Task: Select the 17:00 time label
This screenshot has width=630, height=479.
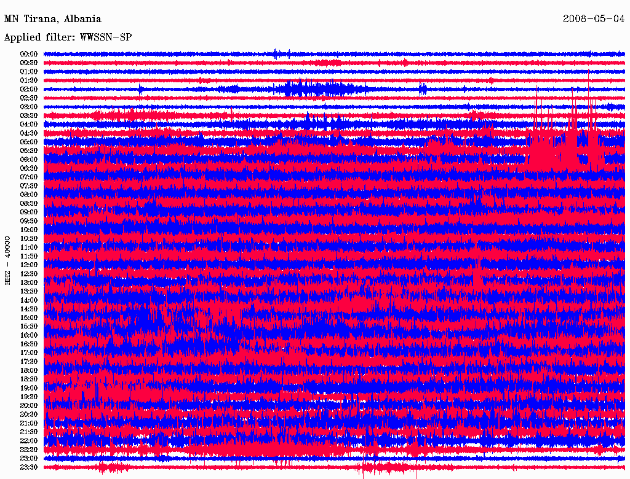Action: [x=29, y=353]
